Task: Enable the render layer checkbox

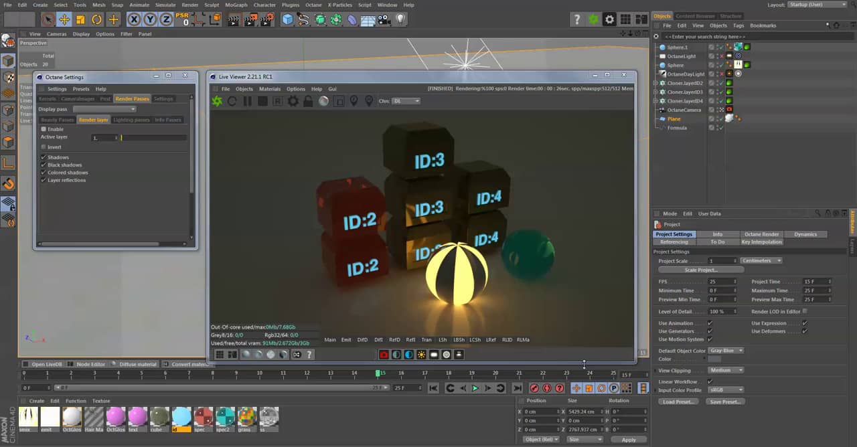Action: tap(44, 129)
